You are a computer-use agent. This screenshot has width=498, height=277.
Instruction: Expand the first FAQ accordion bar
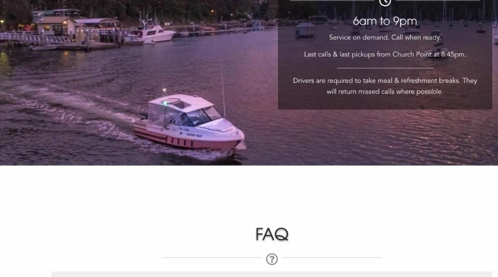coord(272,274)
